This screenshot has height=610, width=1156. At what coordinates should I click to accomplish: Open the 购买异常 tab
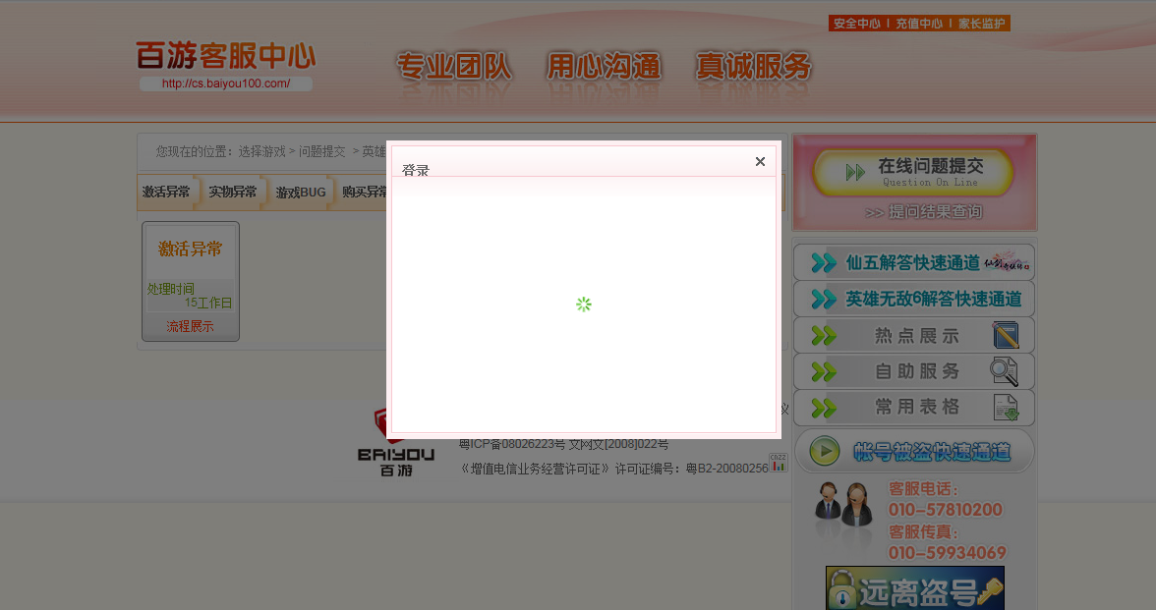pos(365,193)
